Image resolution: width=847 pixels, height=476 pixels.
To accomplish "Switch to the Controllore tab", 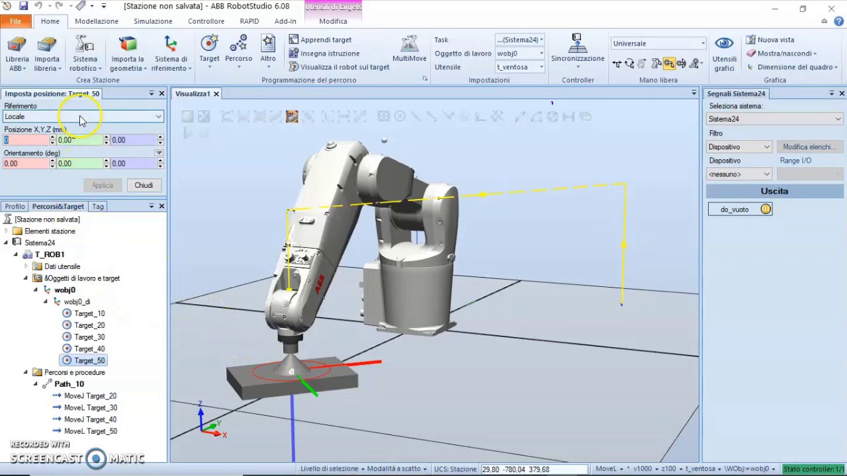I will 206,21.
